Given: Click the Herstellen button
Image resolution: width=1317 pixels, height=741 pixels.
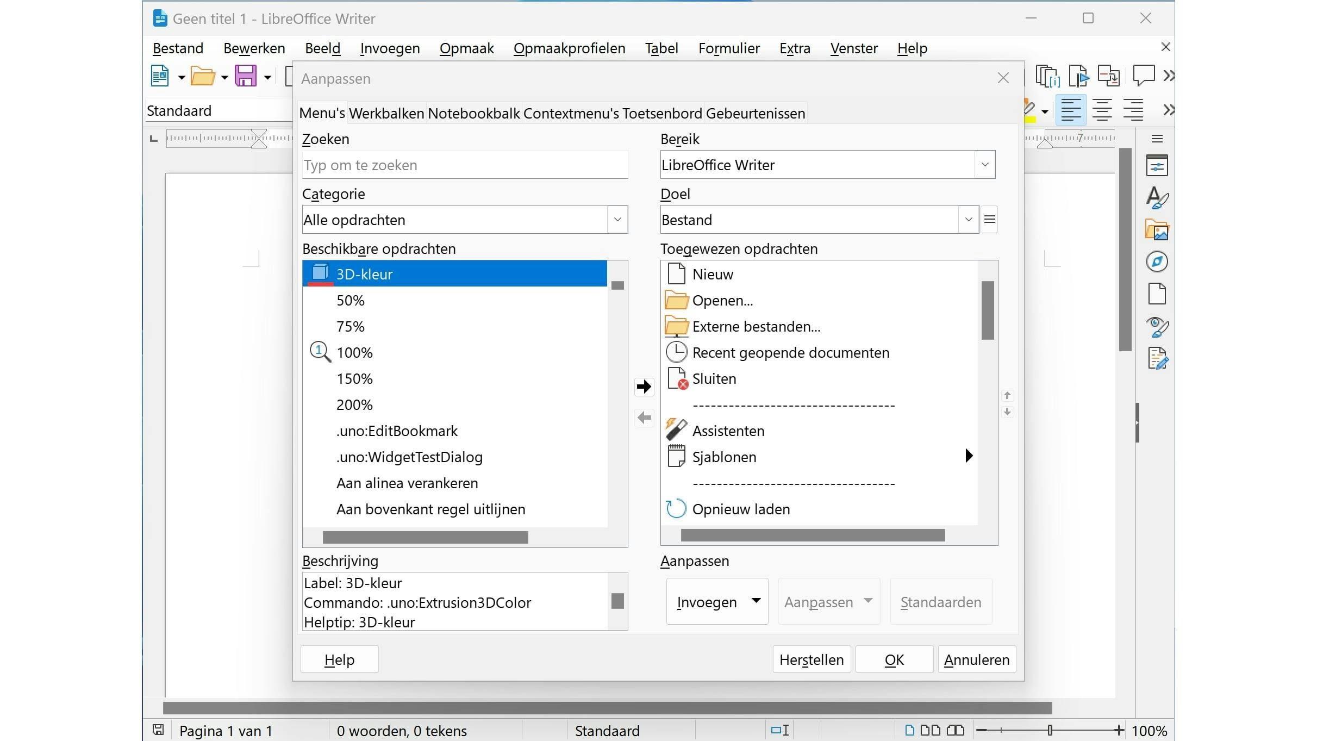Looking at the screenshot, I should [811, 660].
